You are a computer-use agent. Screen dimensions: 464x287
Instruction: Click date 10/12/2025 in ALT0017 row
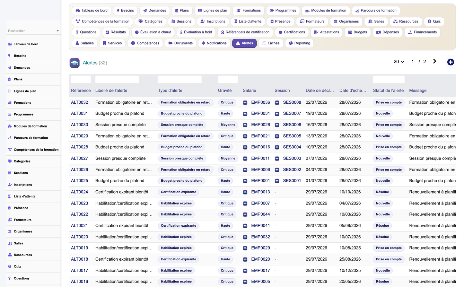point(350,271)
